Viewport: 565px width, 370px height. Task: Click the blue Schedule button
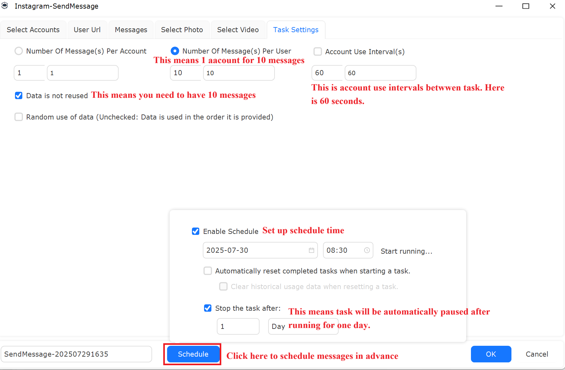point(193,354)
